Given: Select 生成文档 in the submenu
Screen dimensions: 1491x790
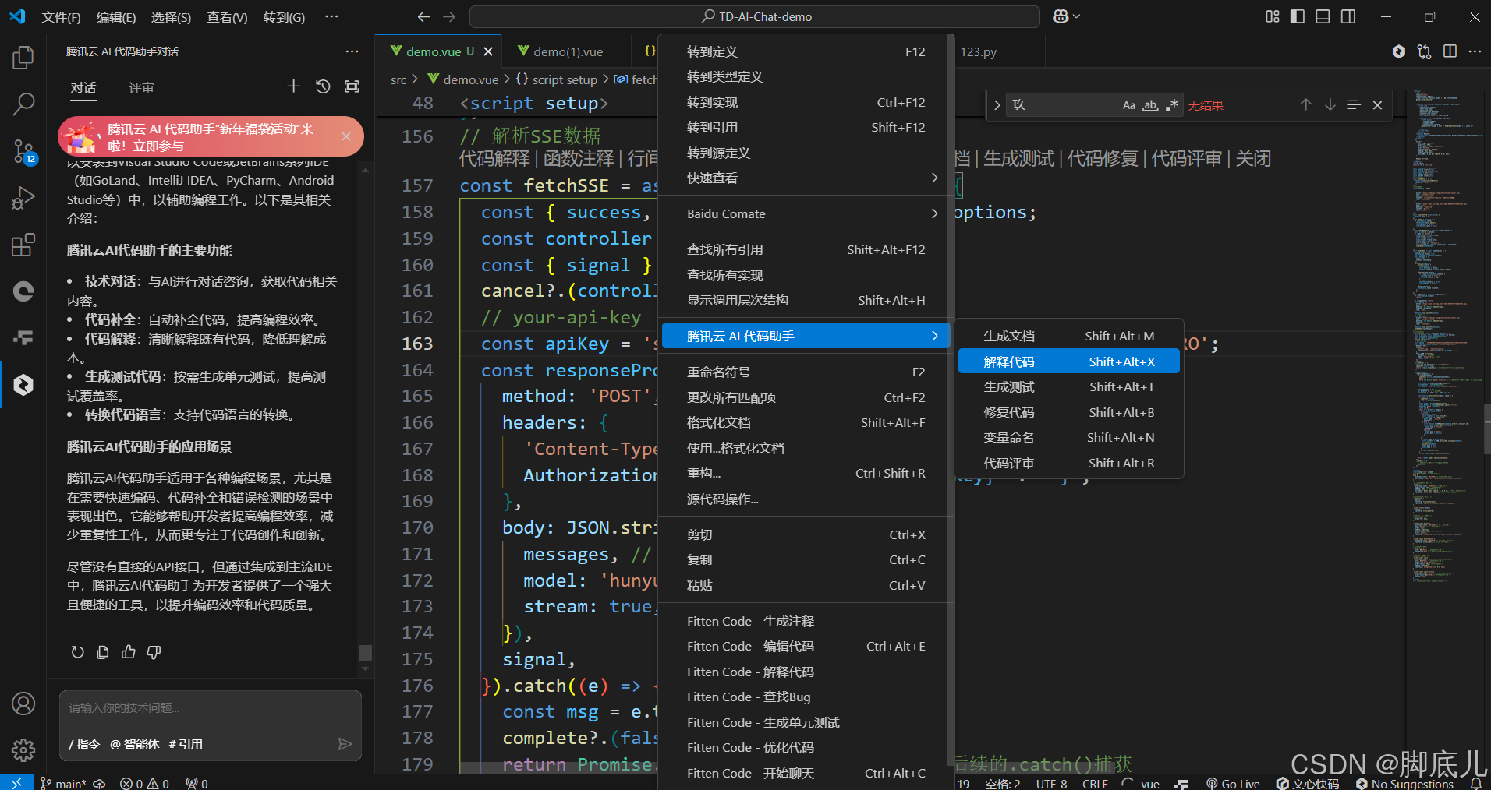Looking at the screenshot, I should (1069, 336).
